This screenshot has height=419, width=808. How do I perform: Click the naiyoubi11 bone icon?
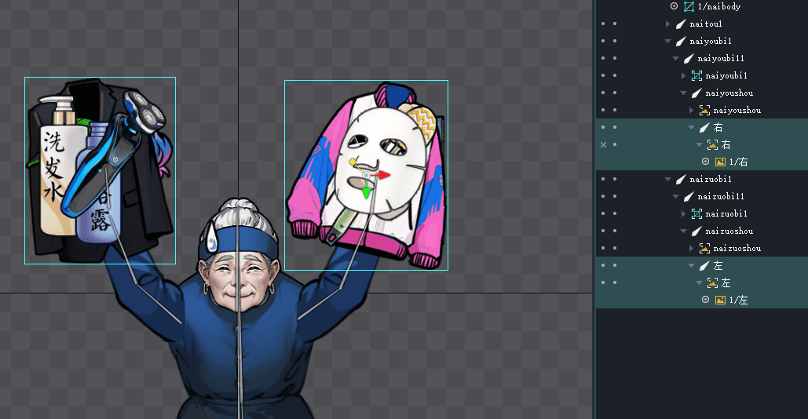(x=688, y=58)
